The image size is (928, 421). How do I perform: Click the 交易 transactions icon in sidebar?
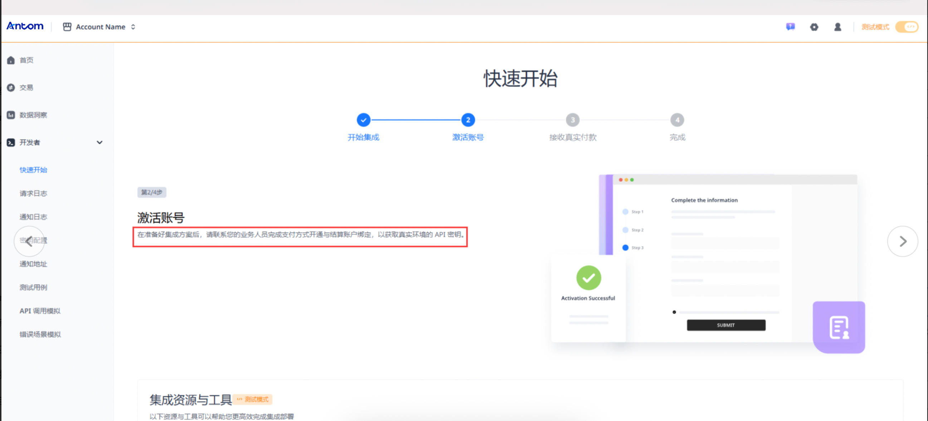point(11,88)
